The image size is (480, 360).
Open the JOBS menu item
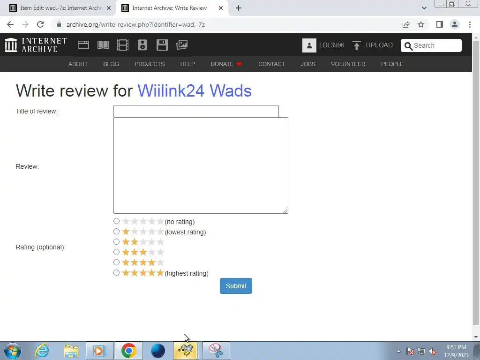click(308, 64)
